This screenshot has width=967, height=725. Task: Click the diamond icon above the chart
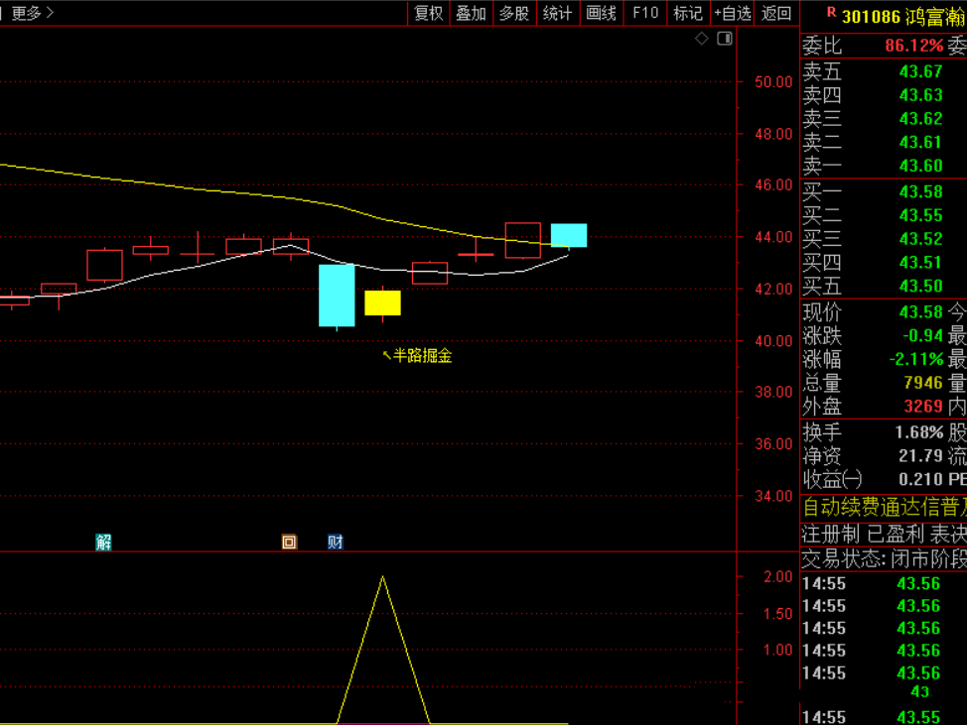point(702,39)
